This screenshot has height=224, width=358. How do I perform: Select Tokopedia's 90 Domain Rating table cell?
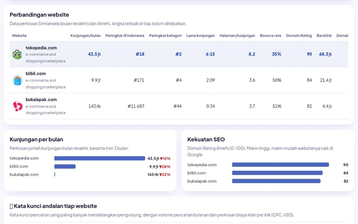pyautogui.click(x=309, y=54)
